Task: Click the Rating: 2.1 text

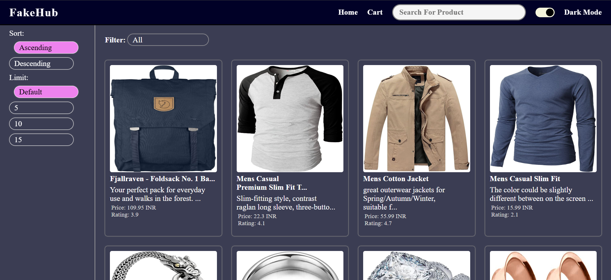Action: (505, 215)
